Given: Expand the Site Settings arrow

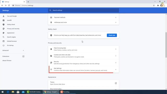Looking at the screenshot, I should pyautogui.click(x=116, y=69).
